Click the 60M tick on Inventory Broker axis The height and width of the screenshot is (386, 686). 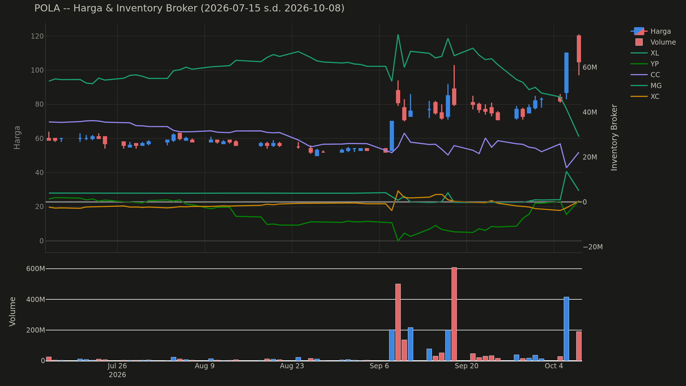click(590, 68)
